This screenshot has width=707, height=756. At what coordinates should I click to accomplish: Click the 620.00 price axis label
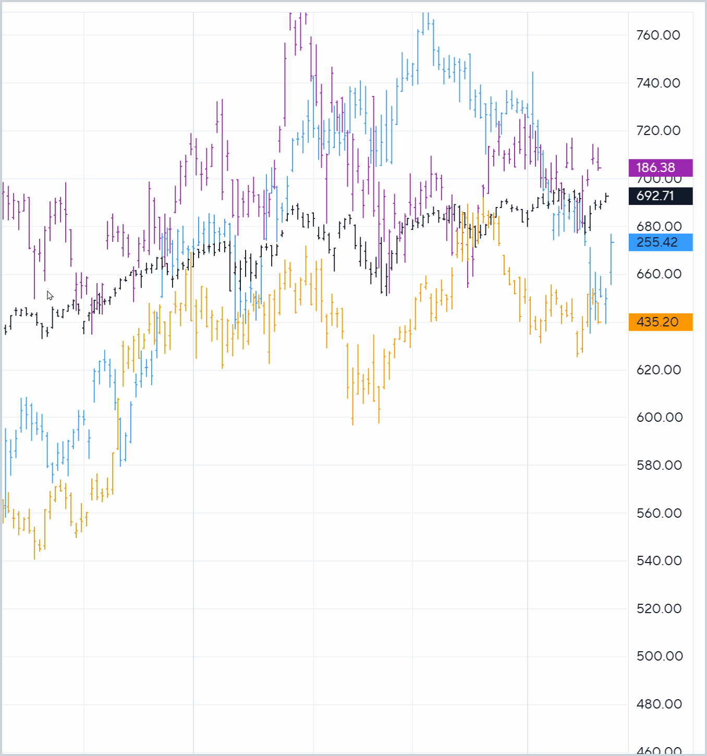click(659, 370)
